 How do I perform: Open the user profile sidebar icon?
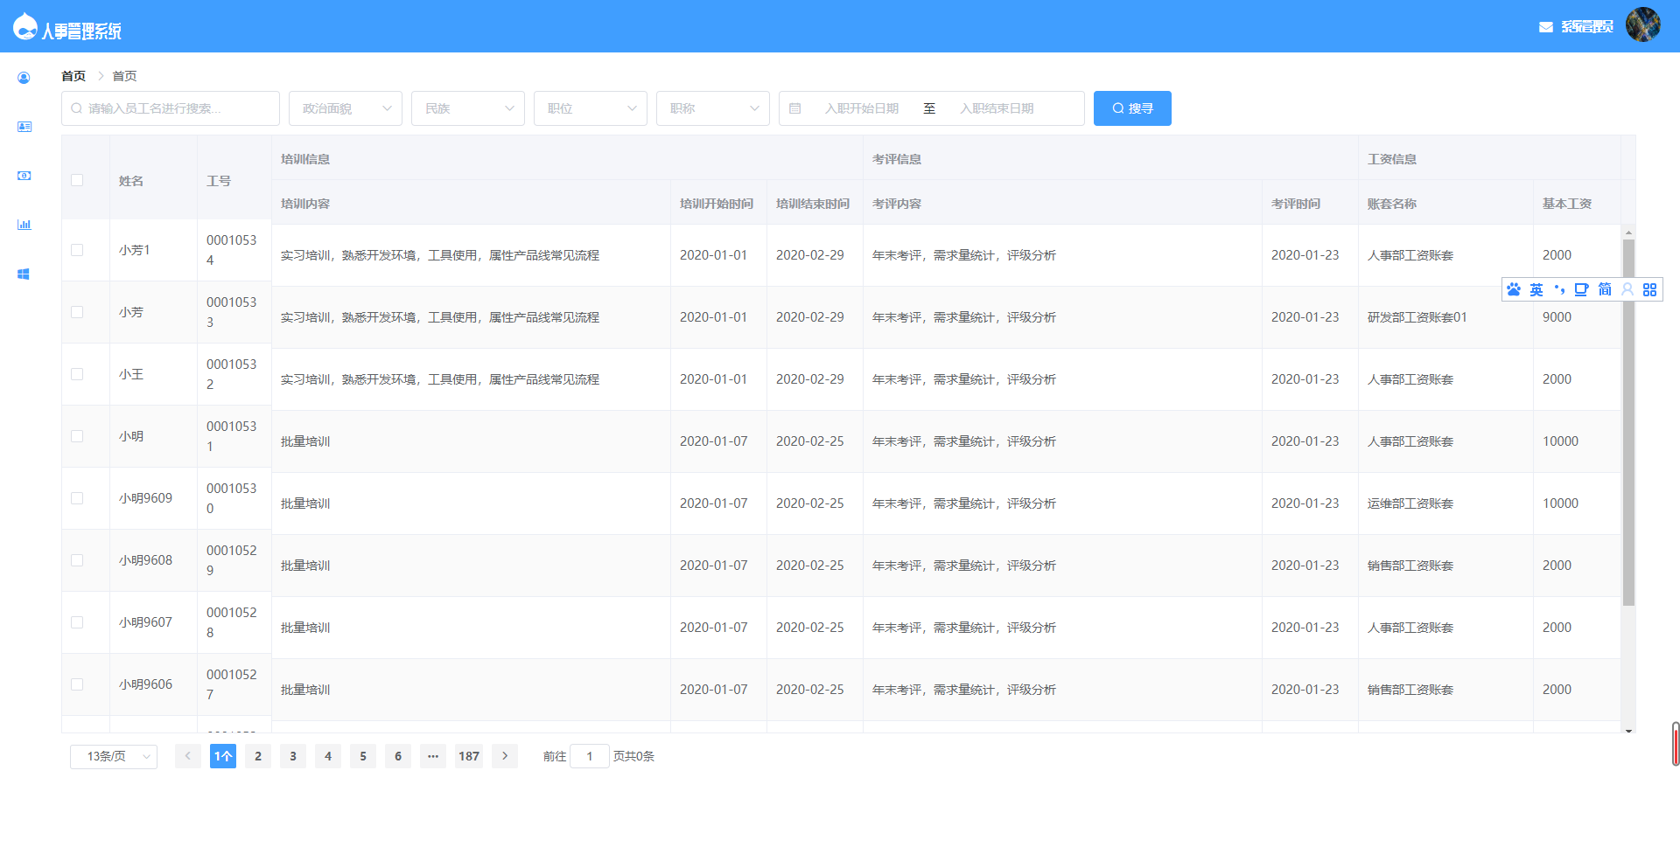click(24, 78)
